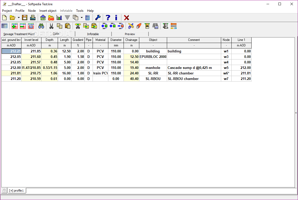The width and height of the screenshot is (298, 200).
Task: Insert node between with plus icon
Action: pos(104,26)
